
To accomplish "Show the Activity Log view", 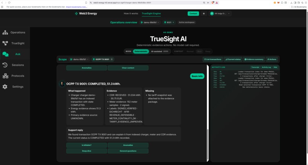I will [266, 67].
